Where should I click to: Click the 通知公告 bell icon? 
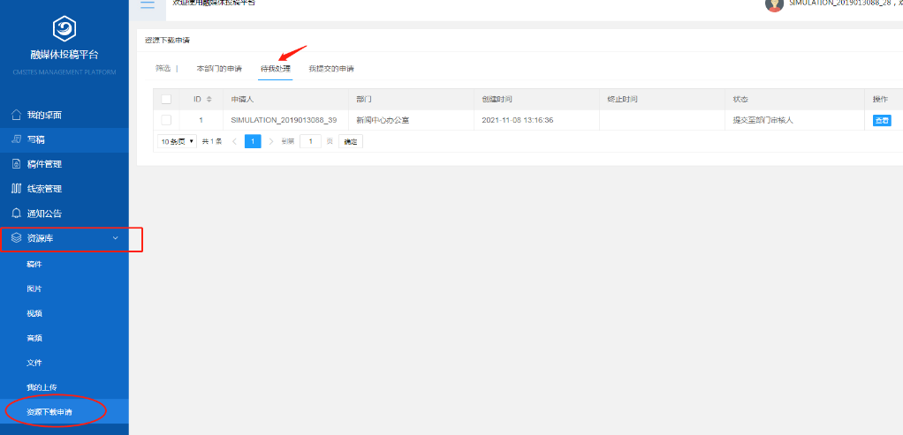(x=15, y=214)
